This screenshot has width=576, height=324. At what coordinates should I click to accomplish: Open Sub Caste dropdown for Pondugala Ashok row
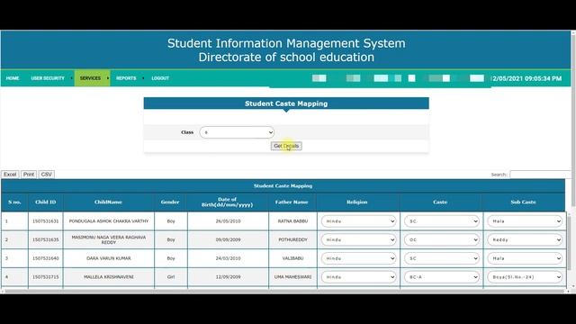tap(525, 221)
